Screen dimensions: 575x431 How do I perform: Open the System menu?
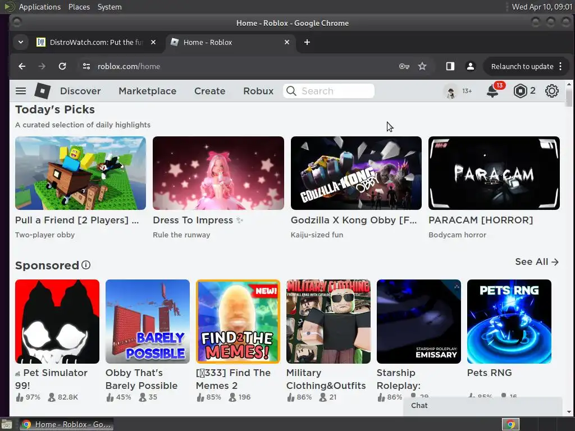click(109, 7)
